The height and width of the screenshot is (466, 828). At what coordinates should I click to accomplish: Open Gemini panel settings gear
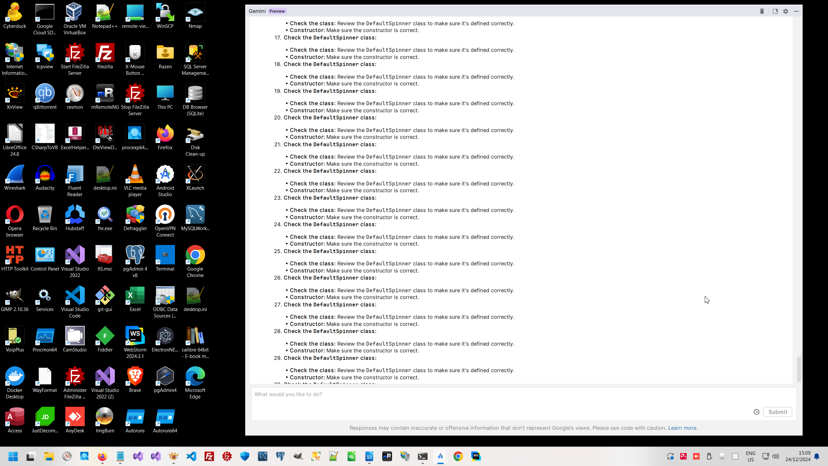click(786, 11)
